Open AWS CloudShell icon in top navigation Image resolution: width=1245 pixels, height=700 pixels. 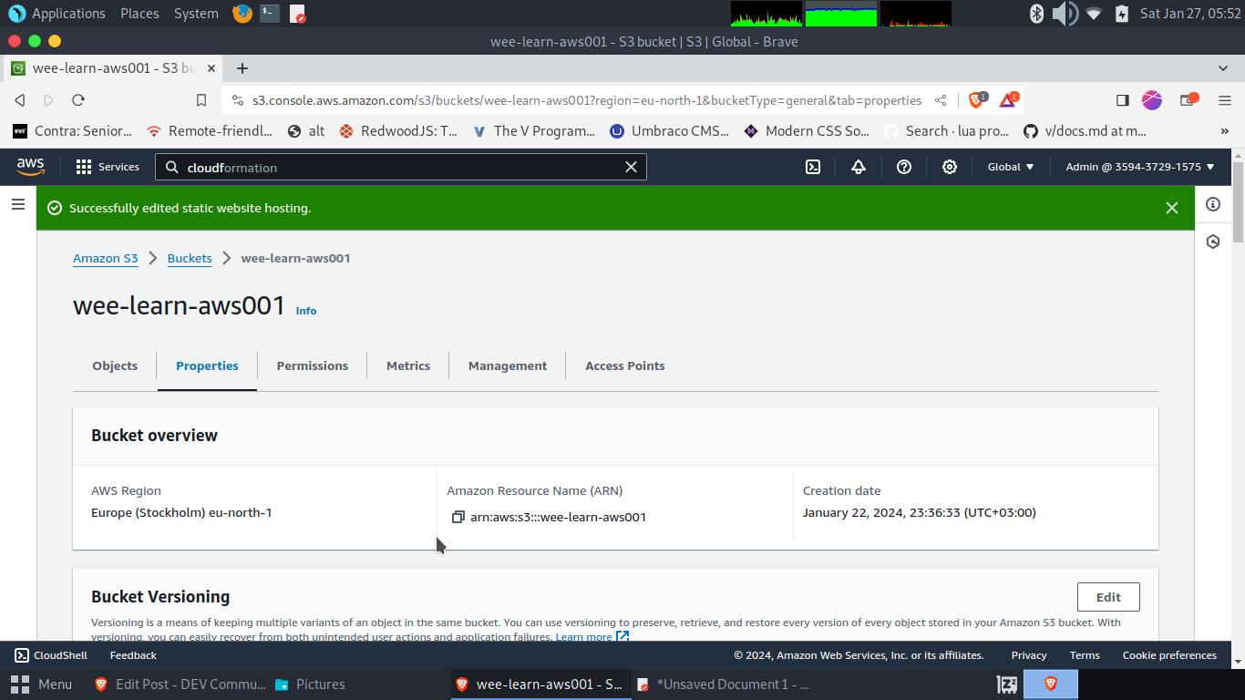coord(813,167)
